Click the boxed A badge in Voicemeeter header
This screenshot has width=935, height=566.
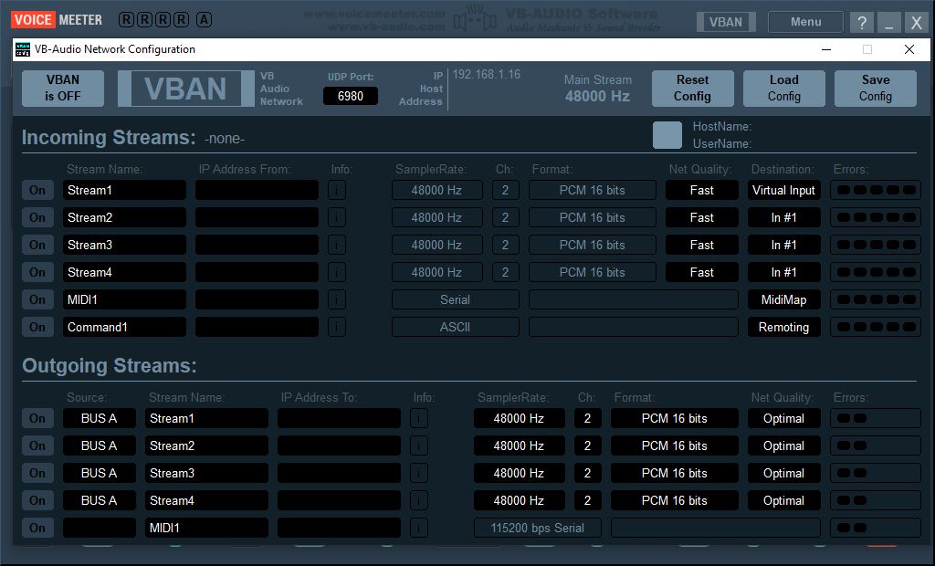click(x=204, y=20)
